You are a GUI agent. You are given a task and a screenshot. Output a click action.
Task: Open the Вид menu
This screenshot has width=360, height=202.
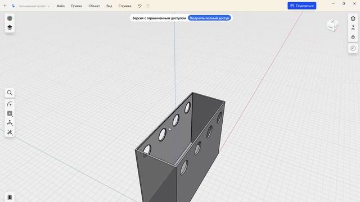click(x=109, y=6)
